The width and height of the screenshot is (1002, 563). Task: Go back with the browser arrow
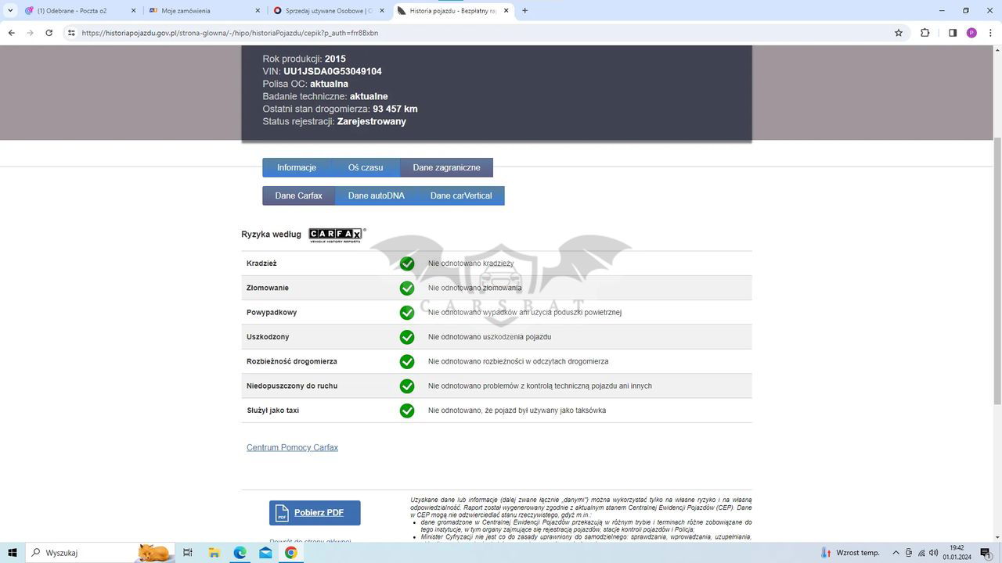tap(11, 33)
